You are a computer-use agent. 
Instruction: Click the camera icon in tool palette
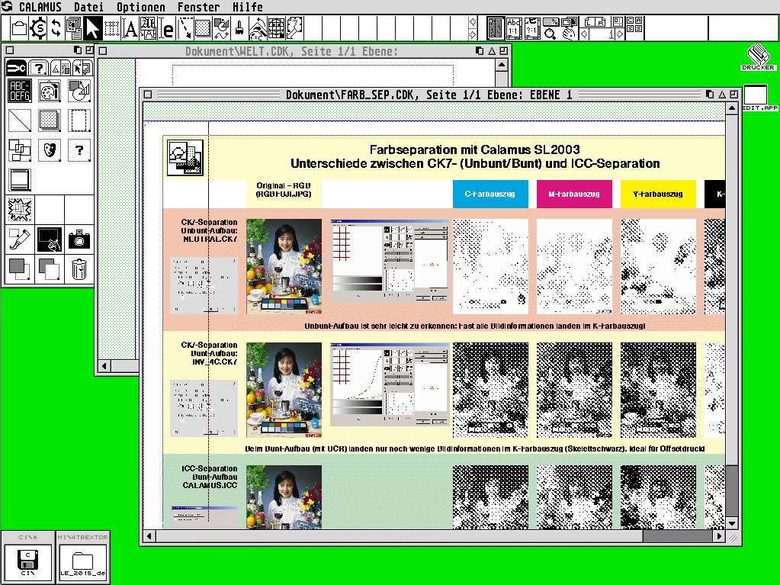(x=79, y=239)
